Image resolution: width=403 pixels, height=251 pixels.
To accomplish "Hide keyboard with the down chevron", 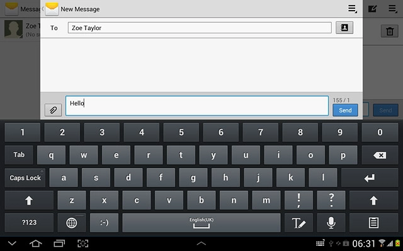I will [12, 243].
